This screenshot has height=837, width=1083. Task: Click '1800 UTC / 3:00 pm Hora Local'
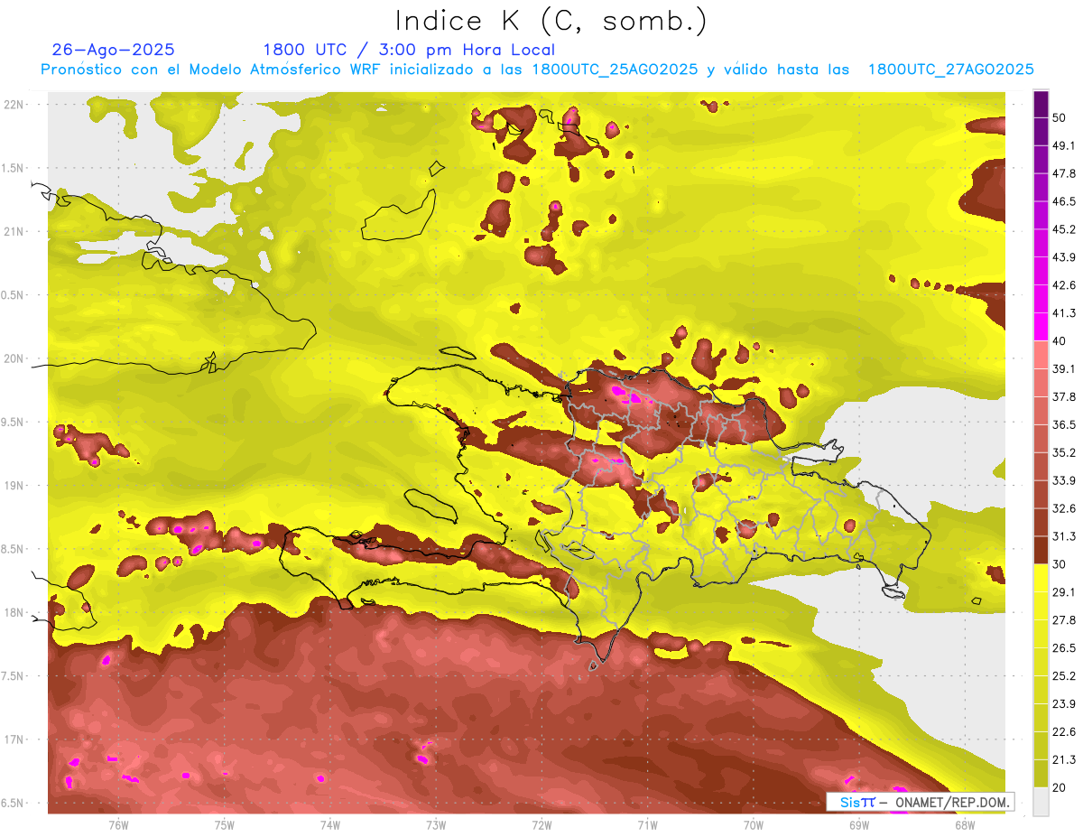point(409,50)
